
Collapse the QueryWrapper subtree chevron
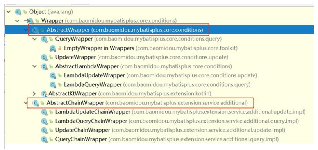(x=35, y=39)
